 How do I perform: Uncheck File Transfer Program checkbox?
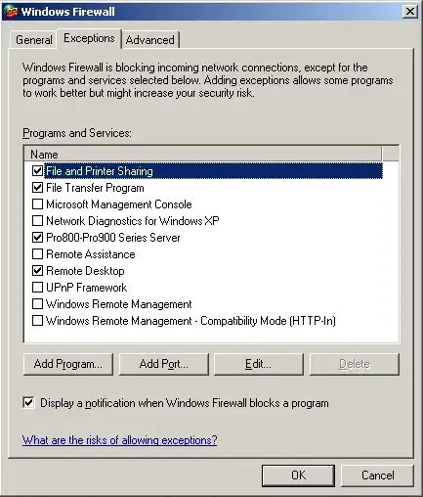pos(37,188)
